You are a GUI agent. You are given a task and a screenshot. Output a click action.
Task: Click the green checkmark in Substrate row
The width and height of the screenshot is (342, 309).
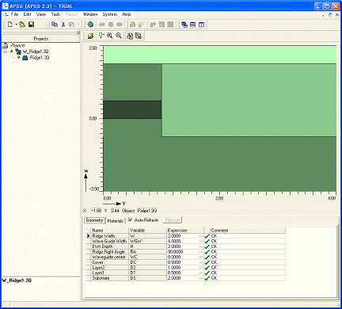click(207, 278)
